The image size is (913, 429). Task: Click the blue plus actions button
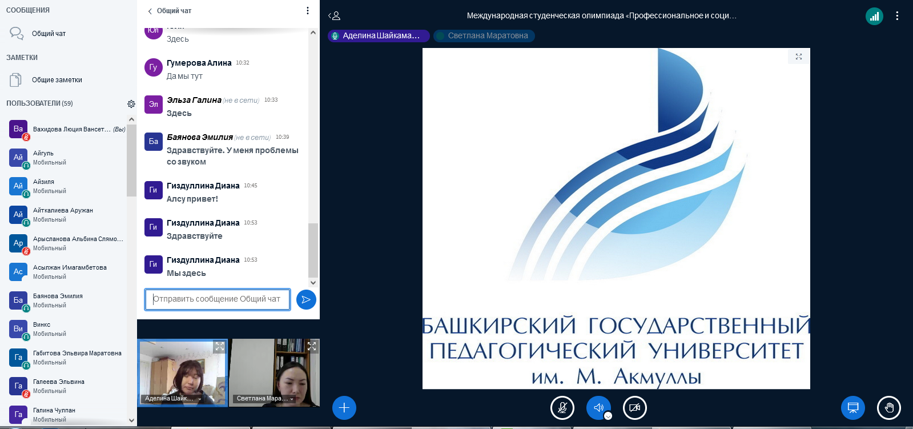click(x=344, y=408)
